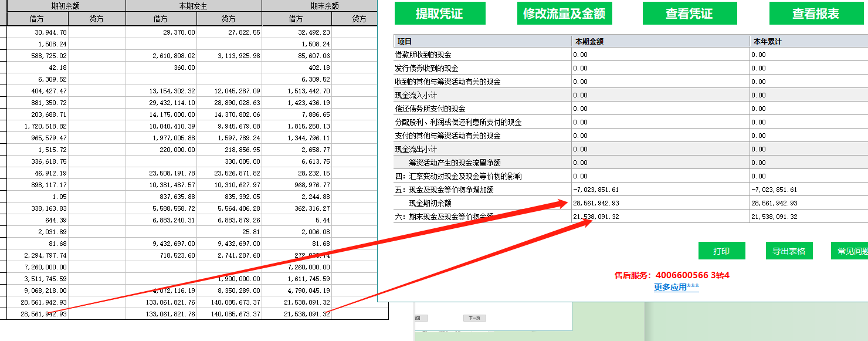This screenshot has height=341, width=868.
Task: Open 修改流量及金额
Action: coord(564,13)
